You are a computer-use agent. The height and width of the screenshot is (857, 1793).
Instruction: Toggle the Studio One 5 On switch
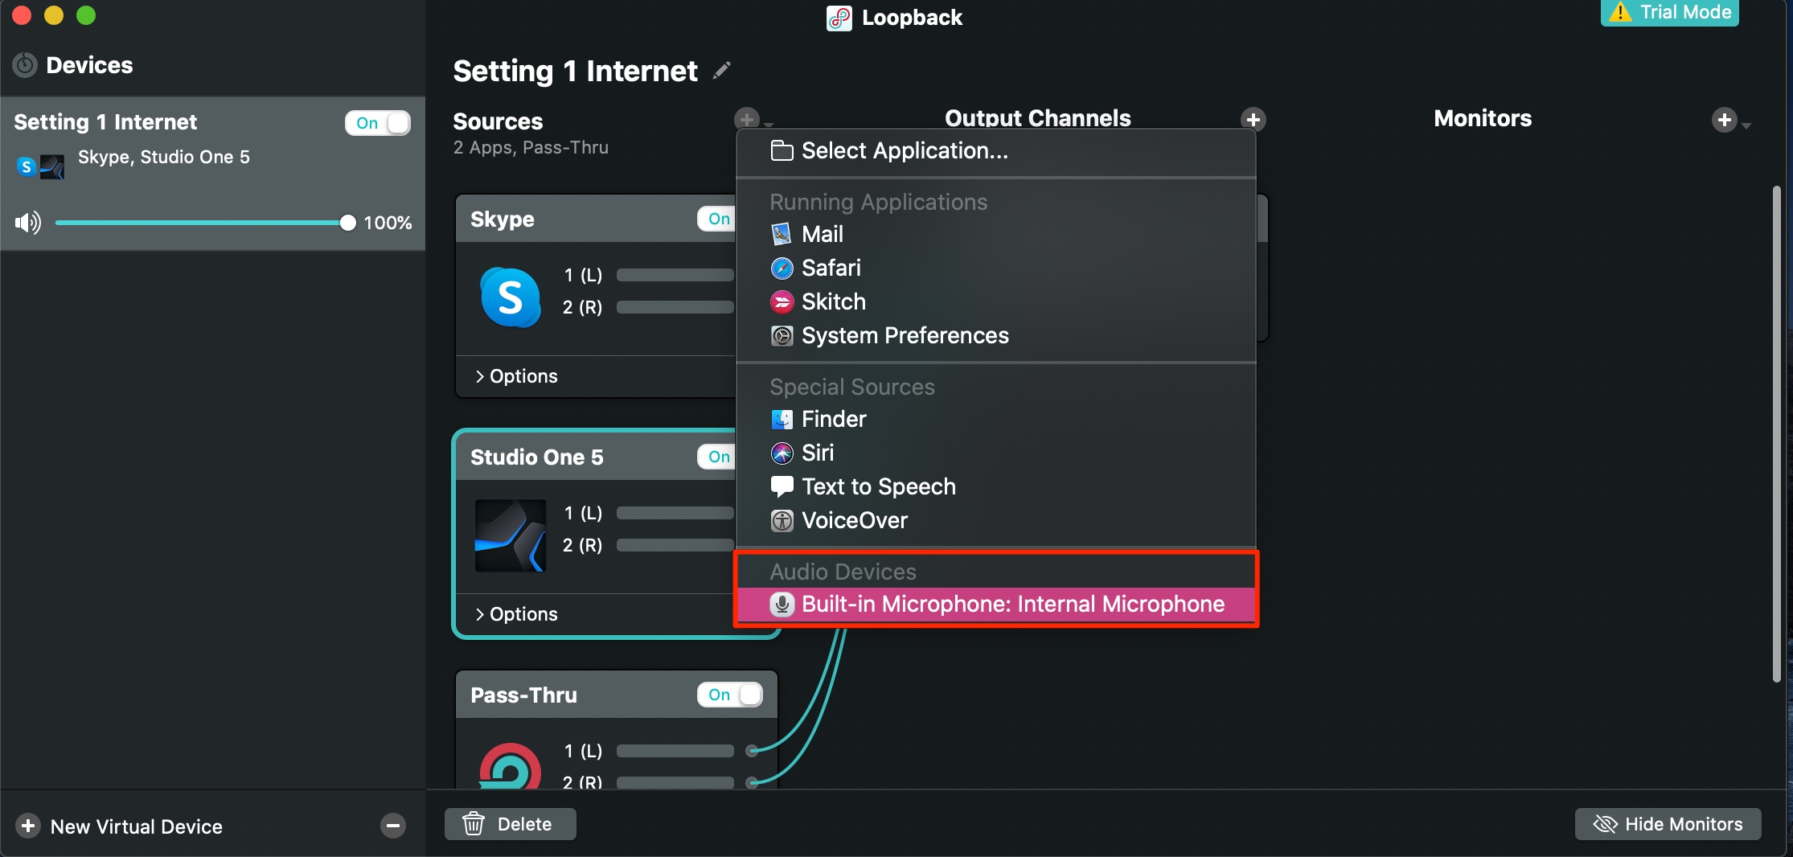[x=717, y=457]
